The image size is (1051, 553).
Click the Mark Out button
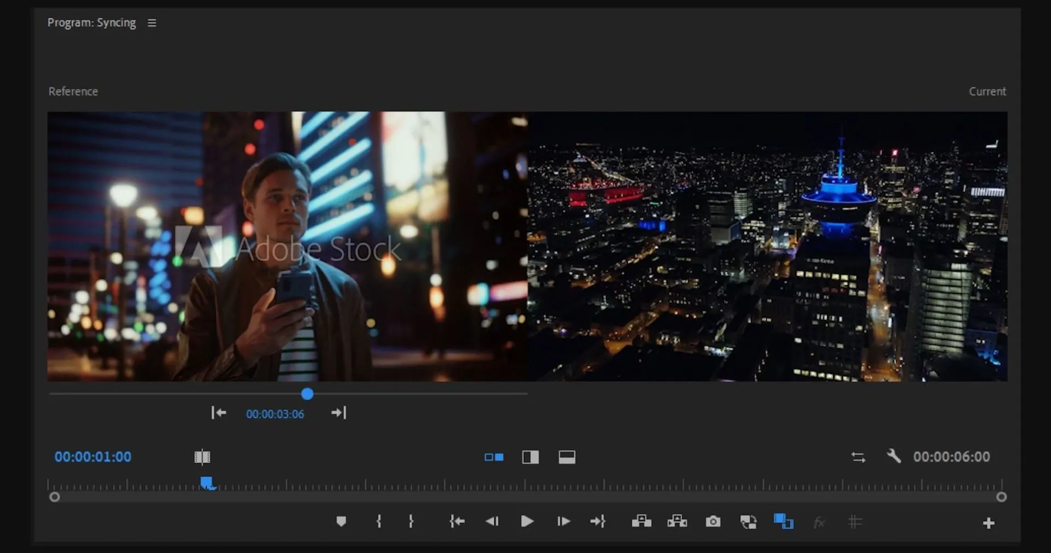[x=410, y=521]
